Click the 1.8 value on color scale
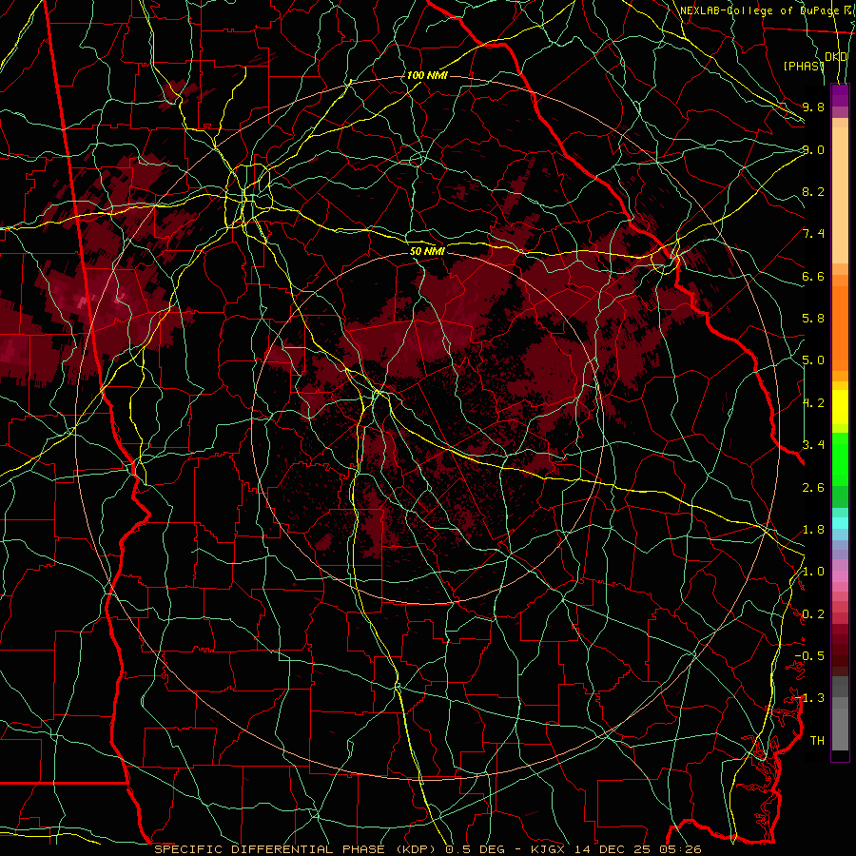 813,530
